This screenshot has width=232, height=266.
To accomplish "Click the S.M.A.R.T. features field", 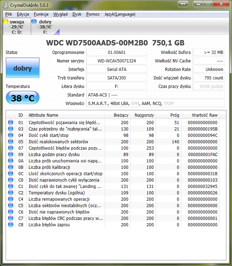I will click(156, 103).
